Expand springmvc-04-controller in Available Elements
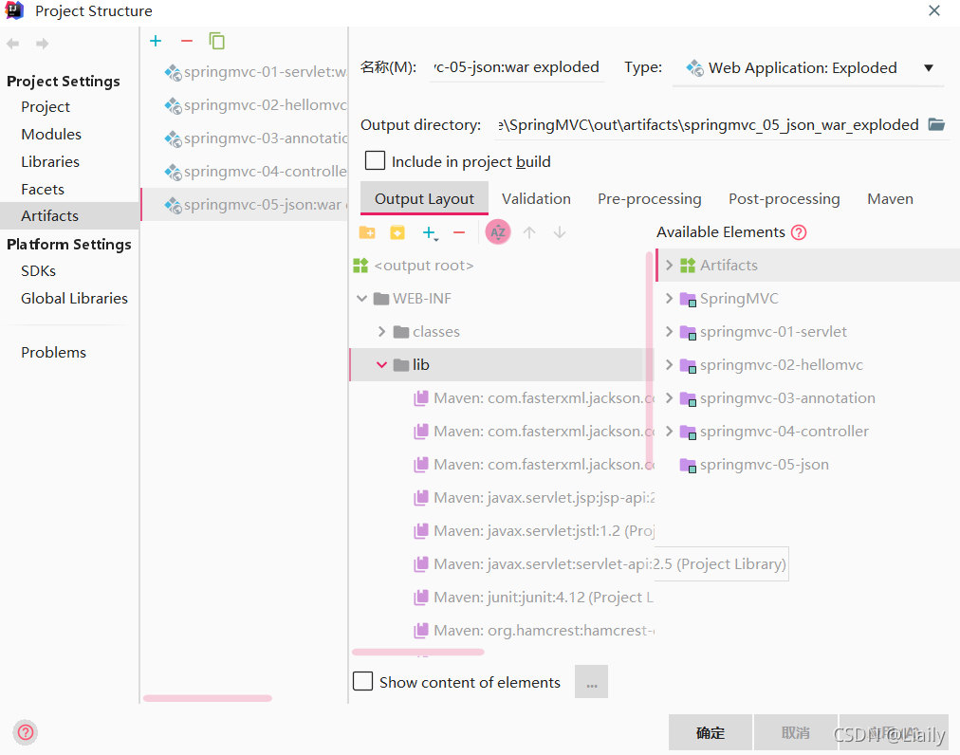This screenshot has width=960, height=755. (x=669, y=431)
